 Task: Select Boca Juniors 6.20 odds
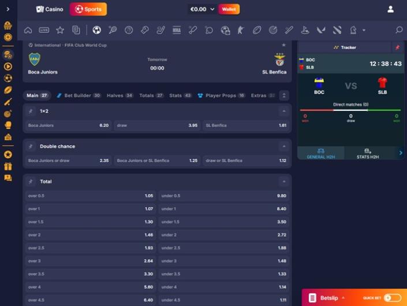tap(68, 125)
